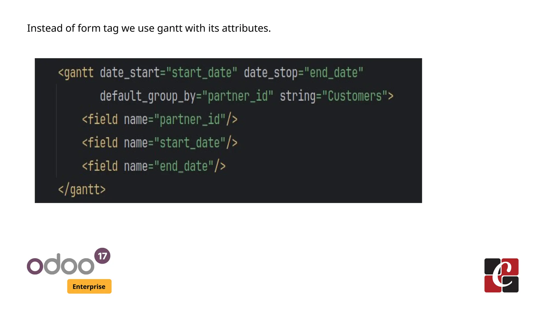This screenshot has height=315, width=560.
Task: Click the field name="partner_id" line
Action: [x=160, y=120]
